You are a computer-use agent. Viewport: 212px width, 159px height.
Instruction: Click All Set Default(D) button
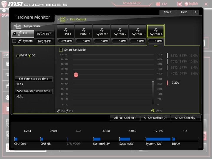pos(155,118)
